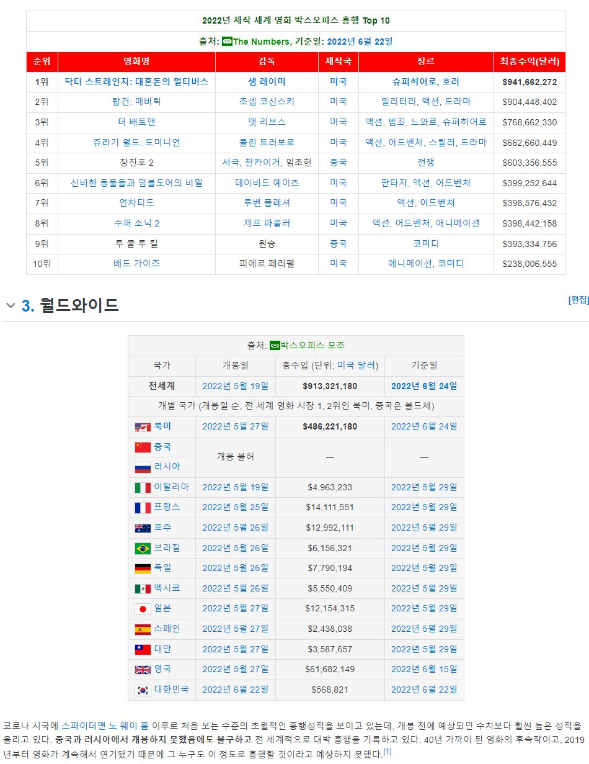Click the Brazil flag icon
Image resolution: width=589 pixels, height=764 pixels.
[143, 548]
